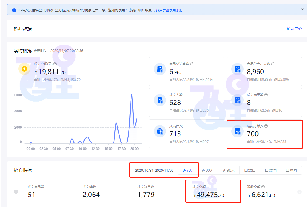The height and width of the screenshot is (207, 307).
Task: Open the help tooltip for 成交金额(元)
Action: point(55,64)
